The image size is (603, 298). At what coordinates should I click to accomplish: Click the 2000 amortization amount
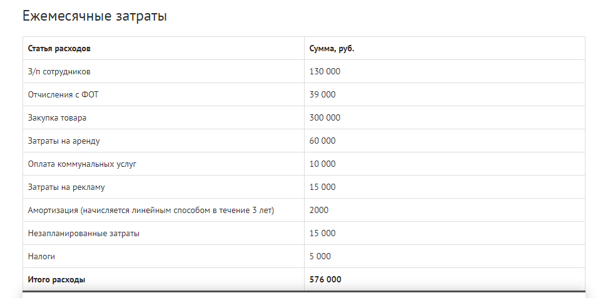tap(319, 210)
